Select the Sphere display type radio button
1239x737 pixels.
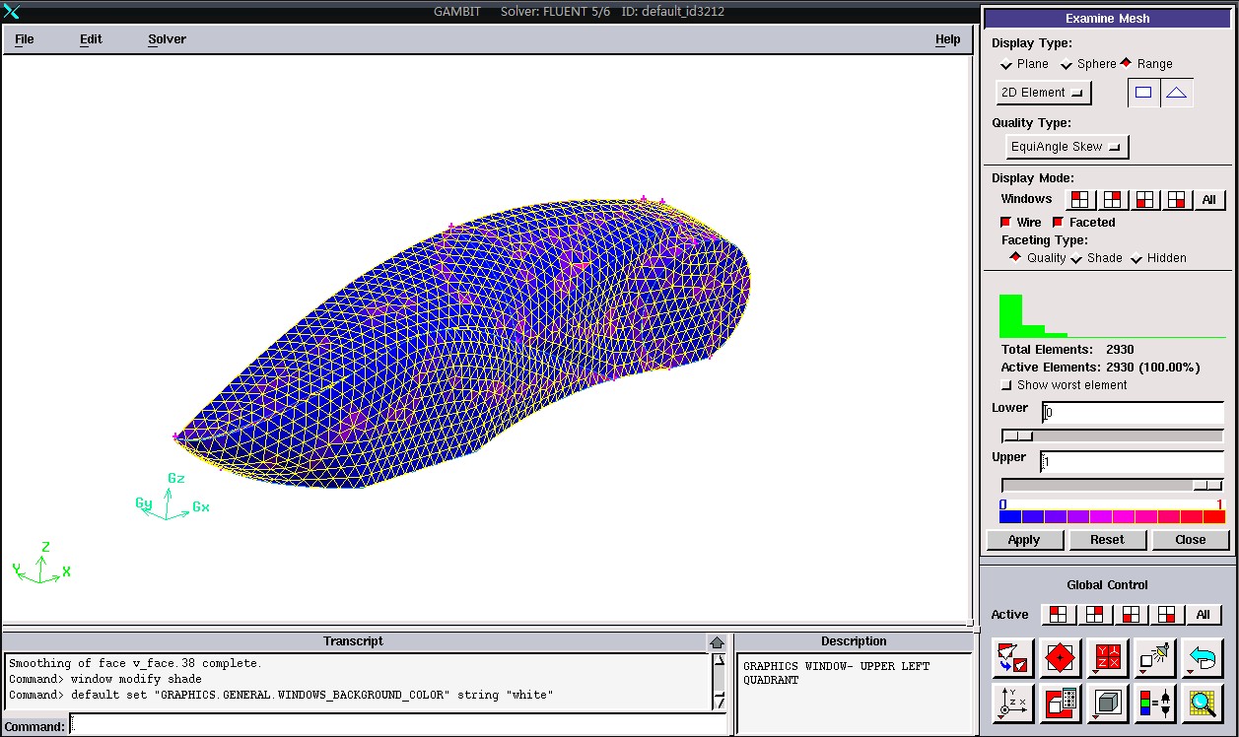1067,65
